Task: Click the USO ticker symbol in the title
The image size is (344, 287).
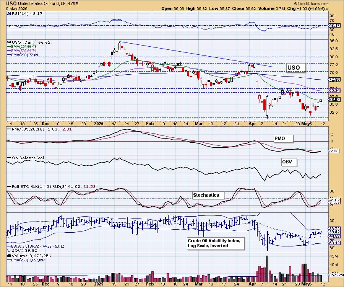Action: pos(11,3)
